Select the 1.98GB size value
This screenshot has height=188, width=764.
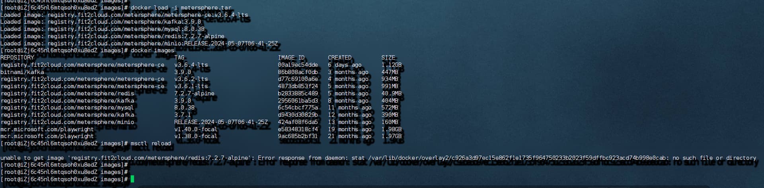[x=392, y=129]
